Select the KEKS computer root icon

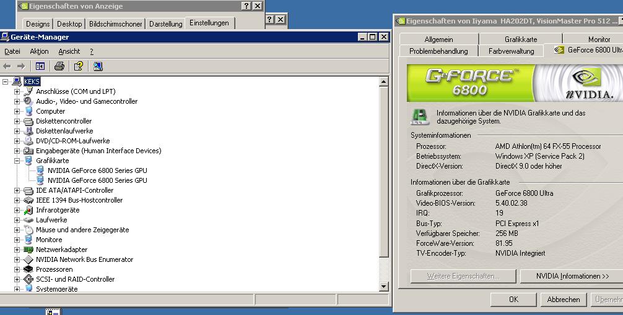click(17, 82)
